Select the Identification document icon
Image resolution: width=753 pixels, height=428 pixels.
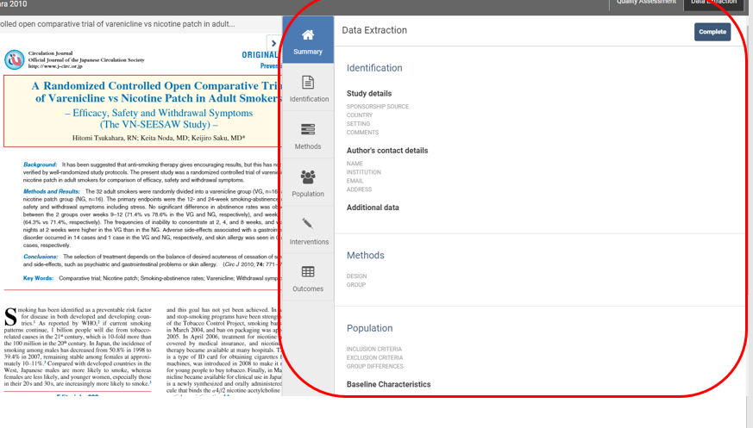pyautogui.click(x=308, y=83)
